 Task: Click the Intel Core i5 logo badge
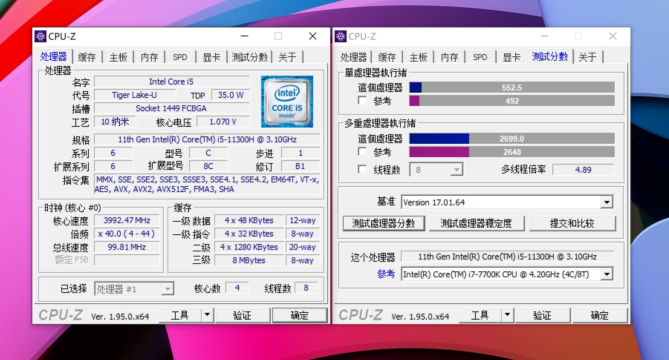click(x=287, y=102)
